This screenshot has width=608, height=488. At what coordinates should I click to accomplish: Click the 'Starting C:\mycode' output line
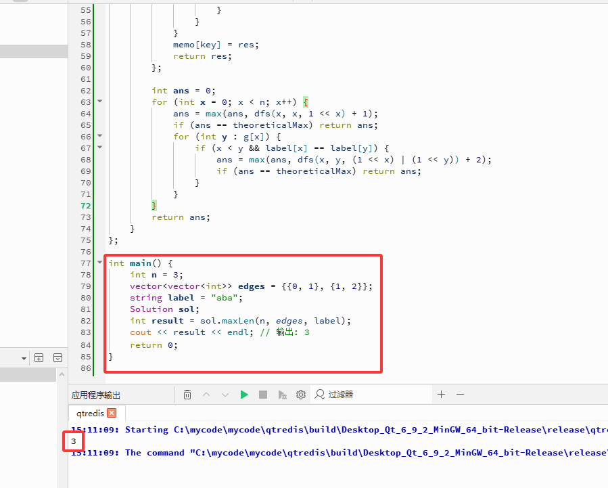(340, 430)
